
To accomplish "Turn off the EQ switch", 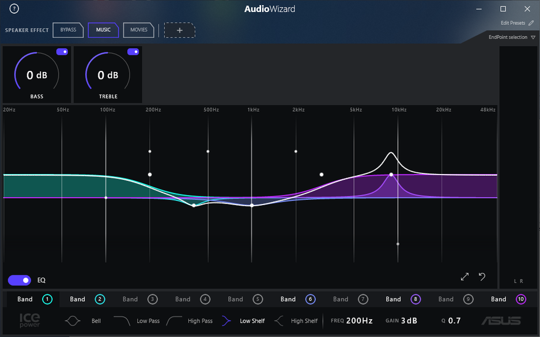I will [x=20, y=280].
